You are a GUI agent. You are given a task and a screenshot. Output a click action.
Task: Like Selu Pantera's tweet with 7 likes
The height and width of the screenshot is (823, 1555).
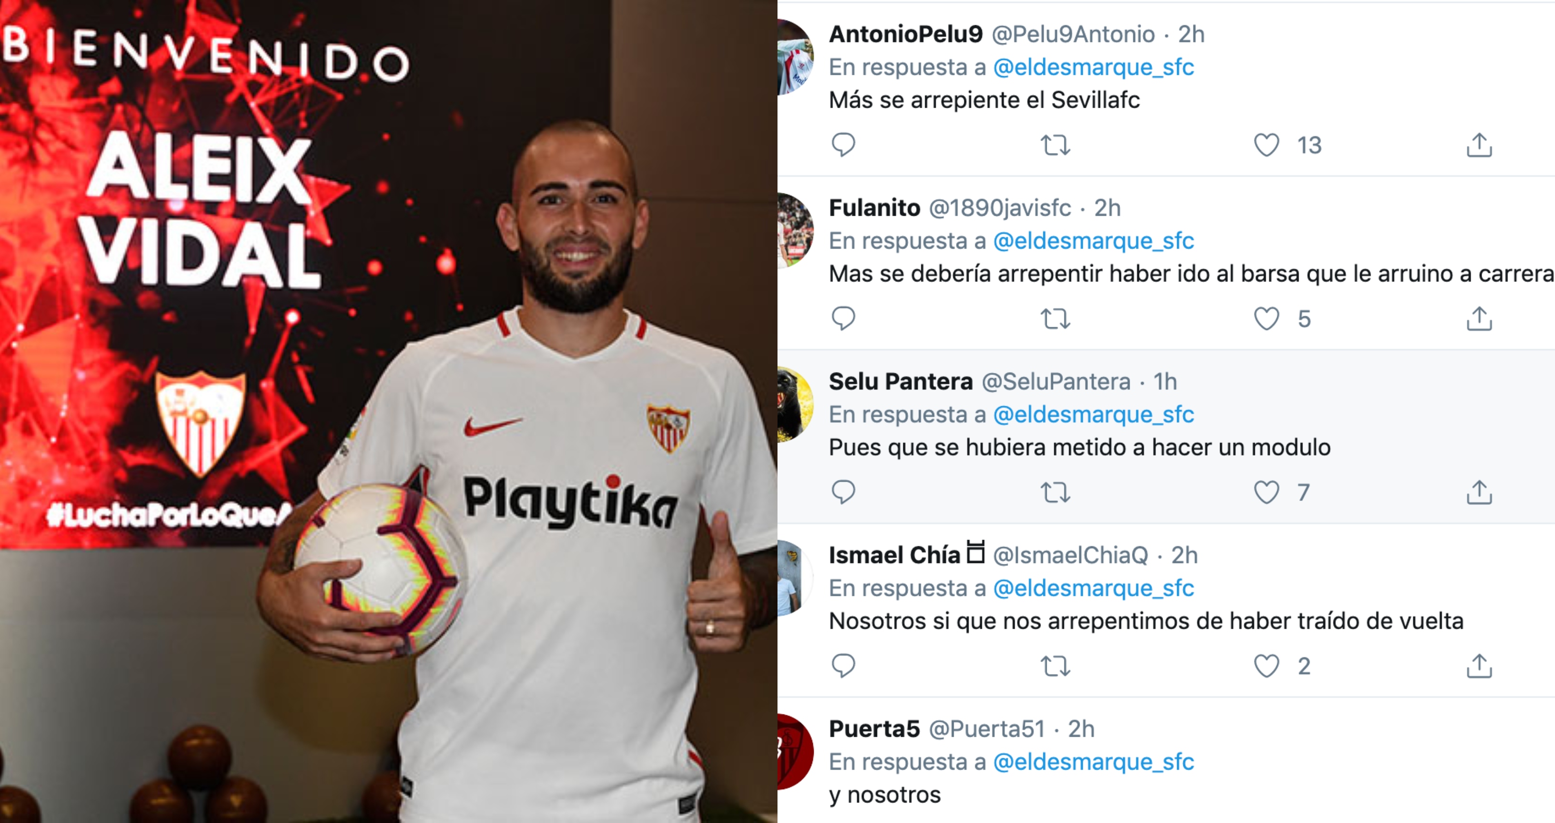(1266, 492)
